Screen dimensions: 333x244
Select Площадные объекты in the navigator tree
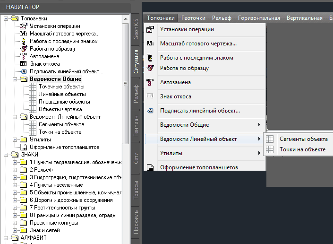click(64, 102)
